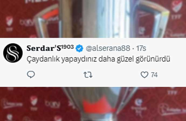Open the trophy photo below the tweet
Image resolution: width=186 pixels, height=121 pixels.
93,104
